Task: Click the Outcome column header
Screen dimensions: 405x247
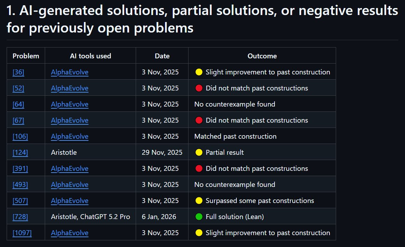Action: click(x=262, y=56)
